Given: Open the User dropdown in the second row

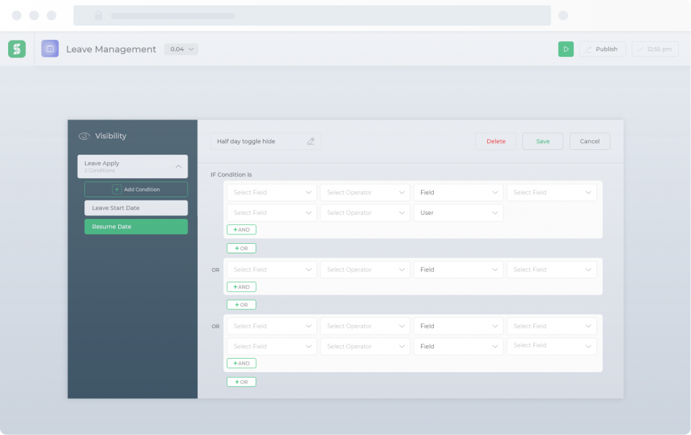Looking at the screenshot, I should [x=458, y=212].
